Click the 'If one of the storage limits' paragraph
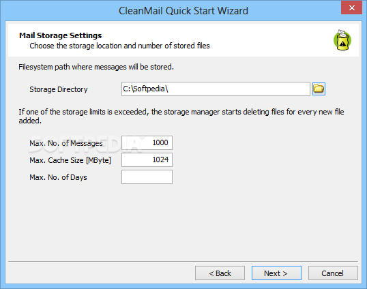 pos(181,116)
